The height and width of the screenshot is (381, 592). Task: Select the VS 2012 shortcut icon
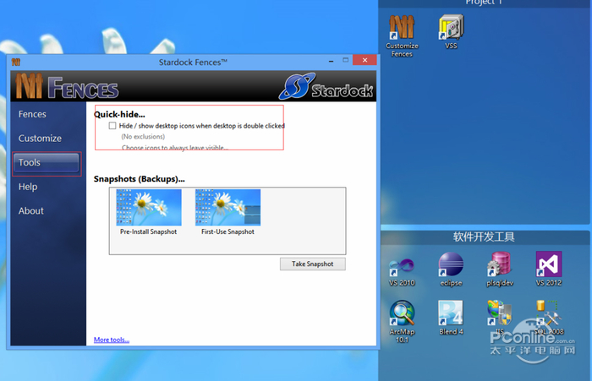pos(549,269)
